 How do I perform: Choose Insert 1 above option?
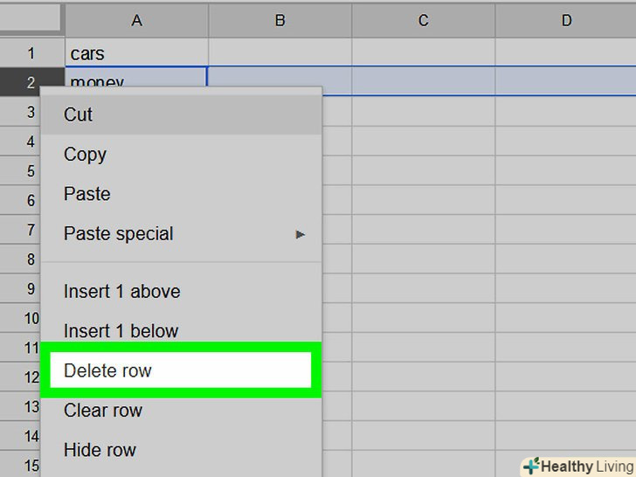pos(122,291)
